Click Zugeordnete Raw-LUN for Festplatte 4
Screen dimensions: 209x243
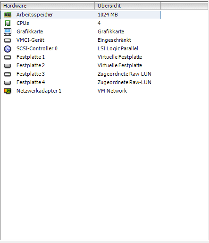pyautogui.click(x=125, y=82)
